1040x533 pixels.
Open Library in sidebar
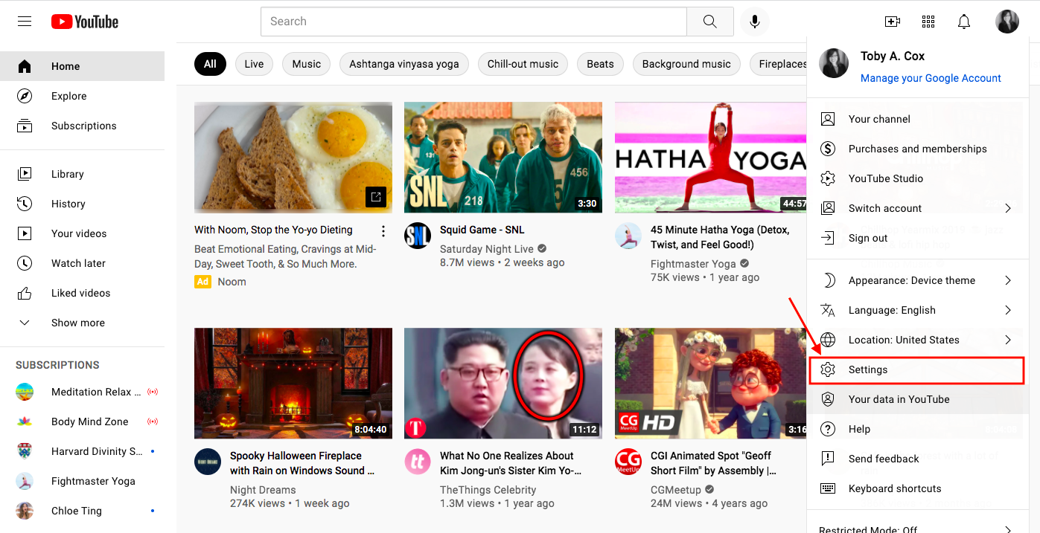click(x=82, y=174)
